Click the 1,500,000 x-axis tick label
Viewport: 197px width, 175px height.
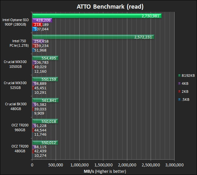(103, 165)
